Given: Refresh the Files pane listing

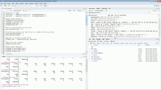Looking at the screenshot, I should [x=159, y=41].
